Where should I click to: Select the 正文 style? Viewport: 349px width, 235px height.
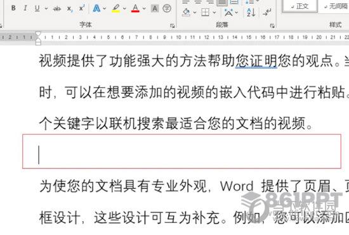click(300, 6)
